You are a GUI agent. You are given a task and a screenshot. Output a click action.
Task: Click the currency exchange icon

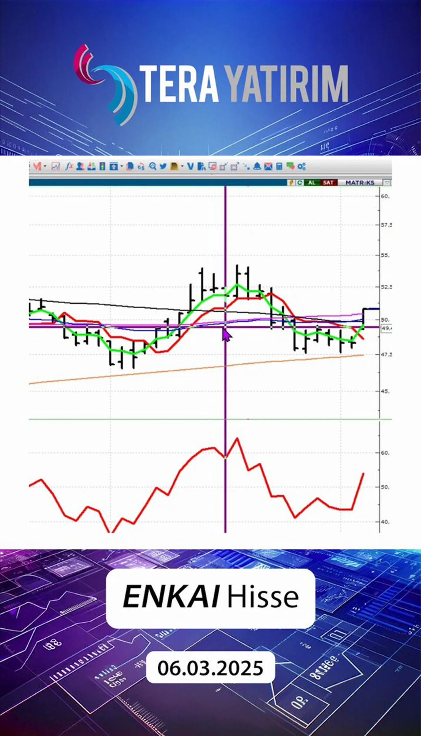141,167
